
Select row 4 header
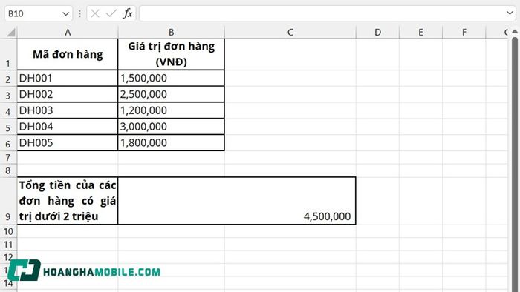pyautogui.click(x=8, y=110)
